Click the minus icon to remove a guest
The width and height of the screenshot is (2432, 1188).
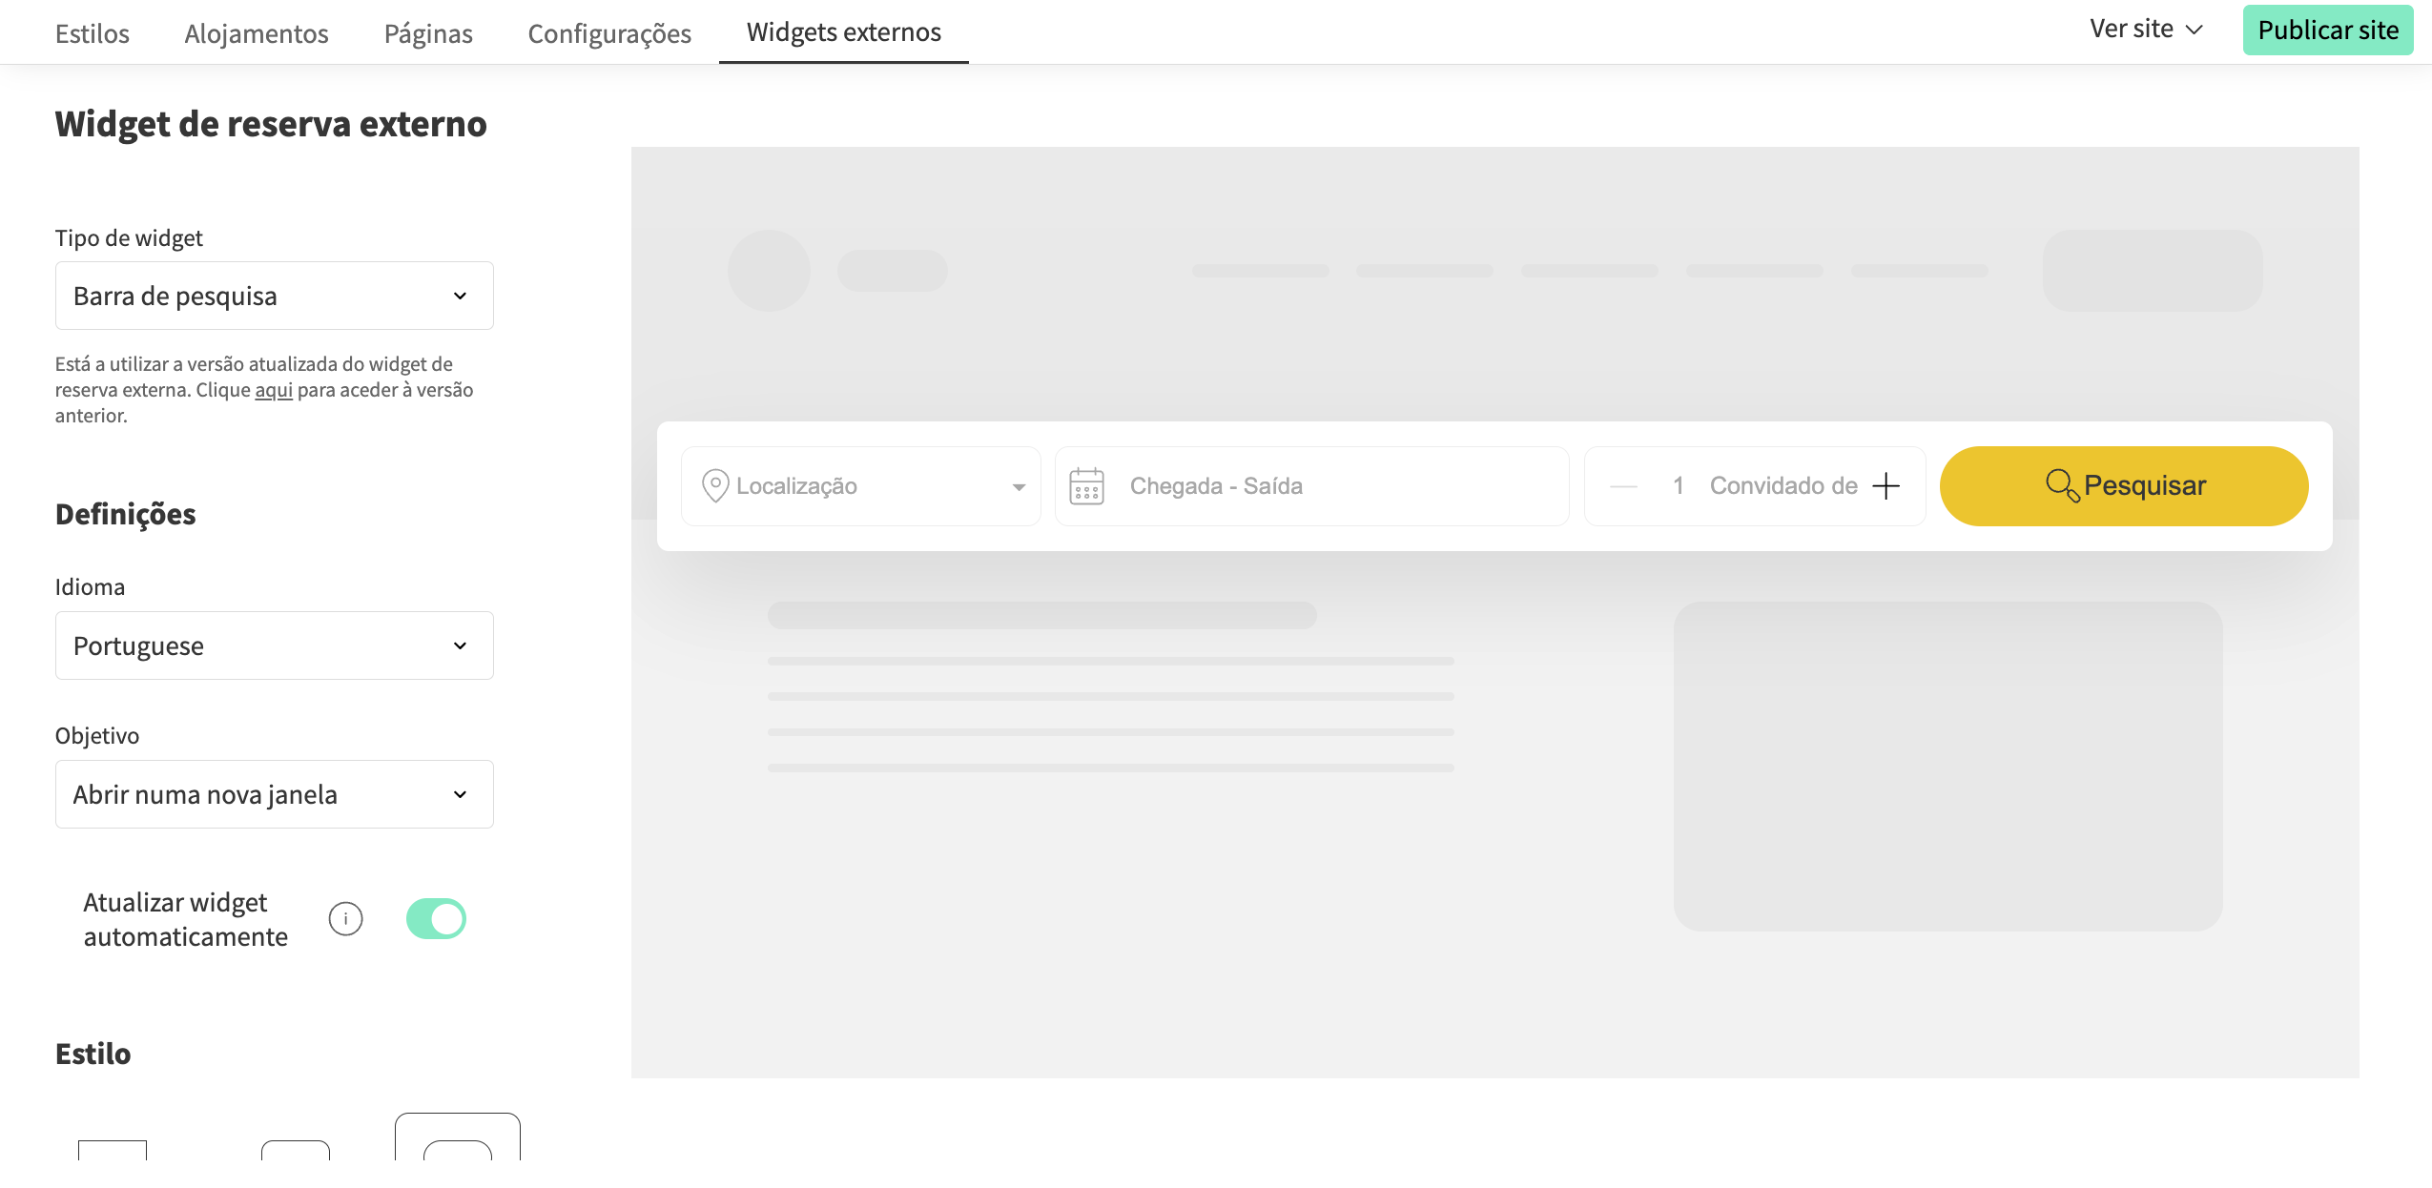tap(1622, 486)
